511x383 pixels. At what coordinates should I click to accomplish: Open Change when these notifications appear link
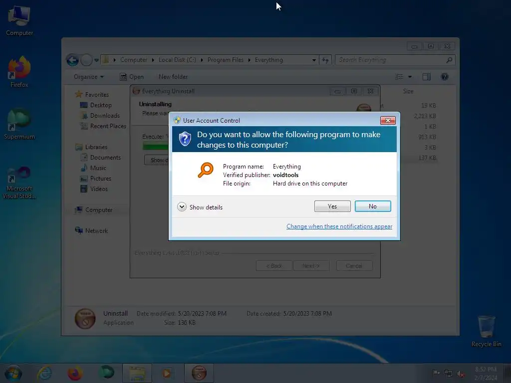click(339, 226)
